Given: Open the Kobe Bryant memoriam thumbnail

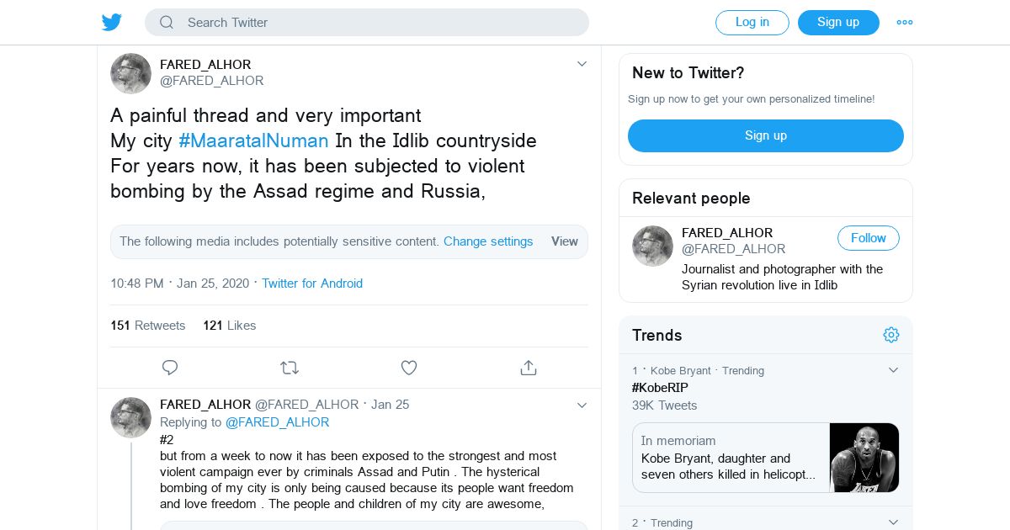Looking at the screenshot, I should click(x=864, y=458).
